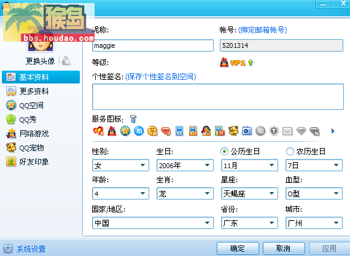Click the 绑定邮箱帐号 link
The height and width of the screenshot is (256, 350).
click(x=263, y=29)
